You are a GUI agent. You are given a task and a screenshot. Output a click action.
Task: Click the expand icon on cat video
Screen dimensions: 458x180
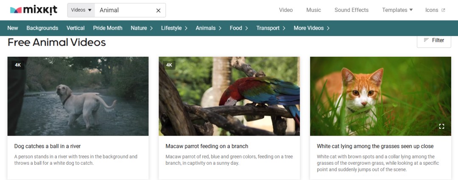click(x=441, y=126)
